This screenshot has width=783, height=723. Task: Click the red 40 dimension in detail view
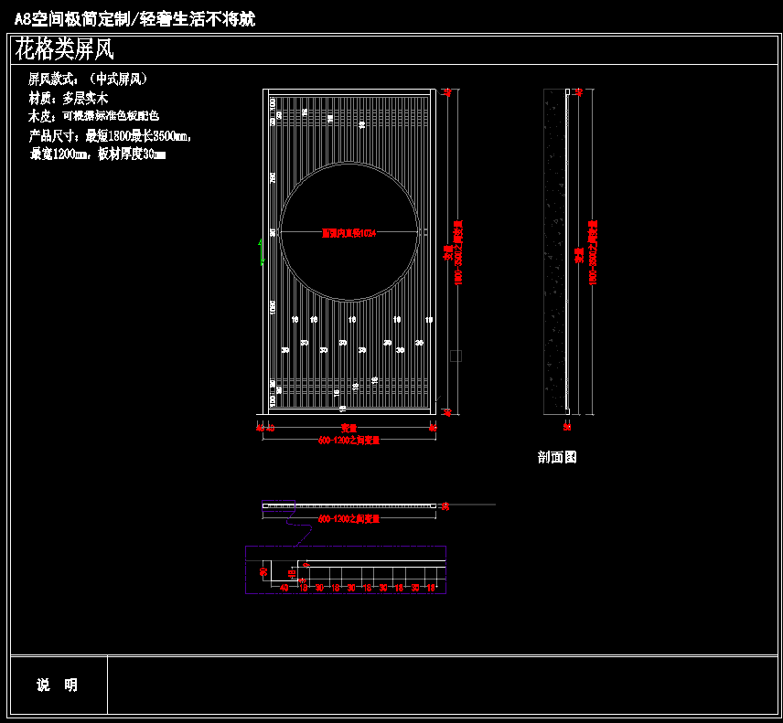click(284, 589)
